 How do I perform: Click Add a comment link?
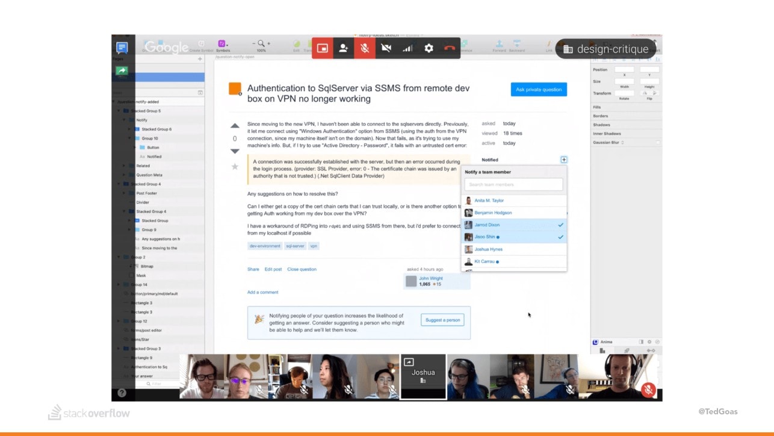click(x=263, y=292)
